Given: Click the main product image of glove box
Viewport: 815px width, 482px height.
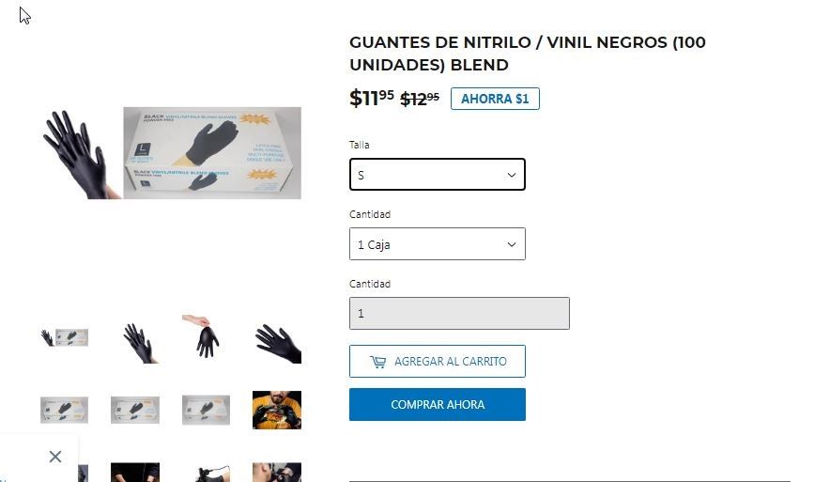Looking at the screenshot, I should pyautogui.click(x=172, y=153).
